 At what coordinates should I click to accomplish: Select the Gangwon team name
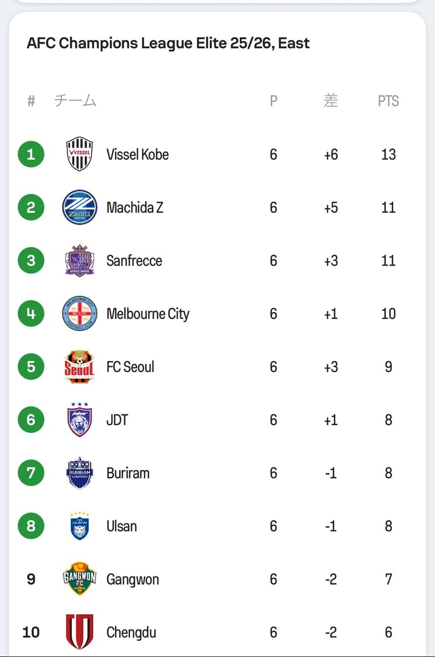pyautogui.click(x=132, y=580)
